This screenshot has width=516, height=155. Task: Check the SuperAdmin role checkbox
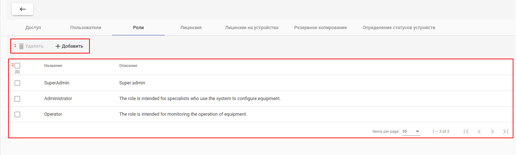coord(17,83)
